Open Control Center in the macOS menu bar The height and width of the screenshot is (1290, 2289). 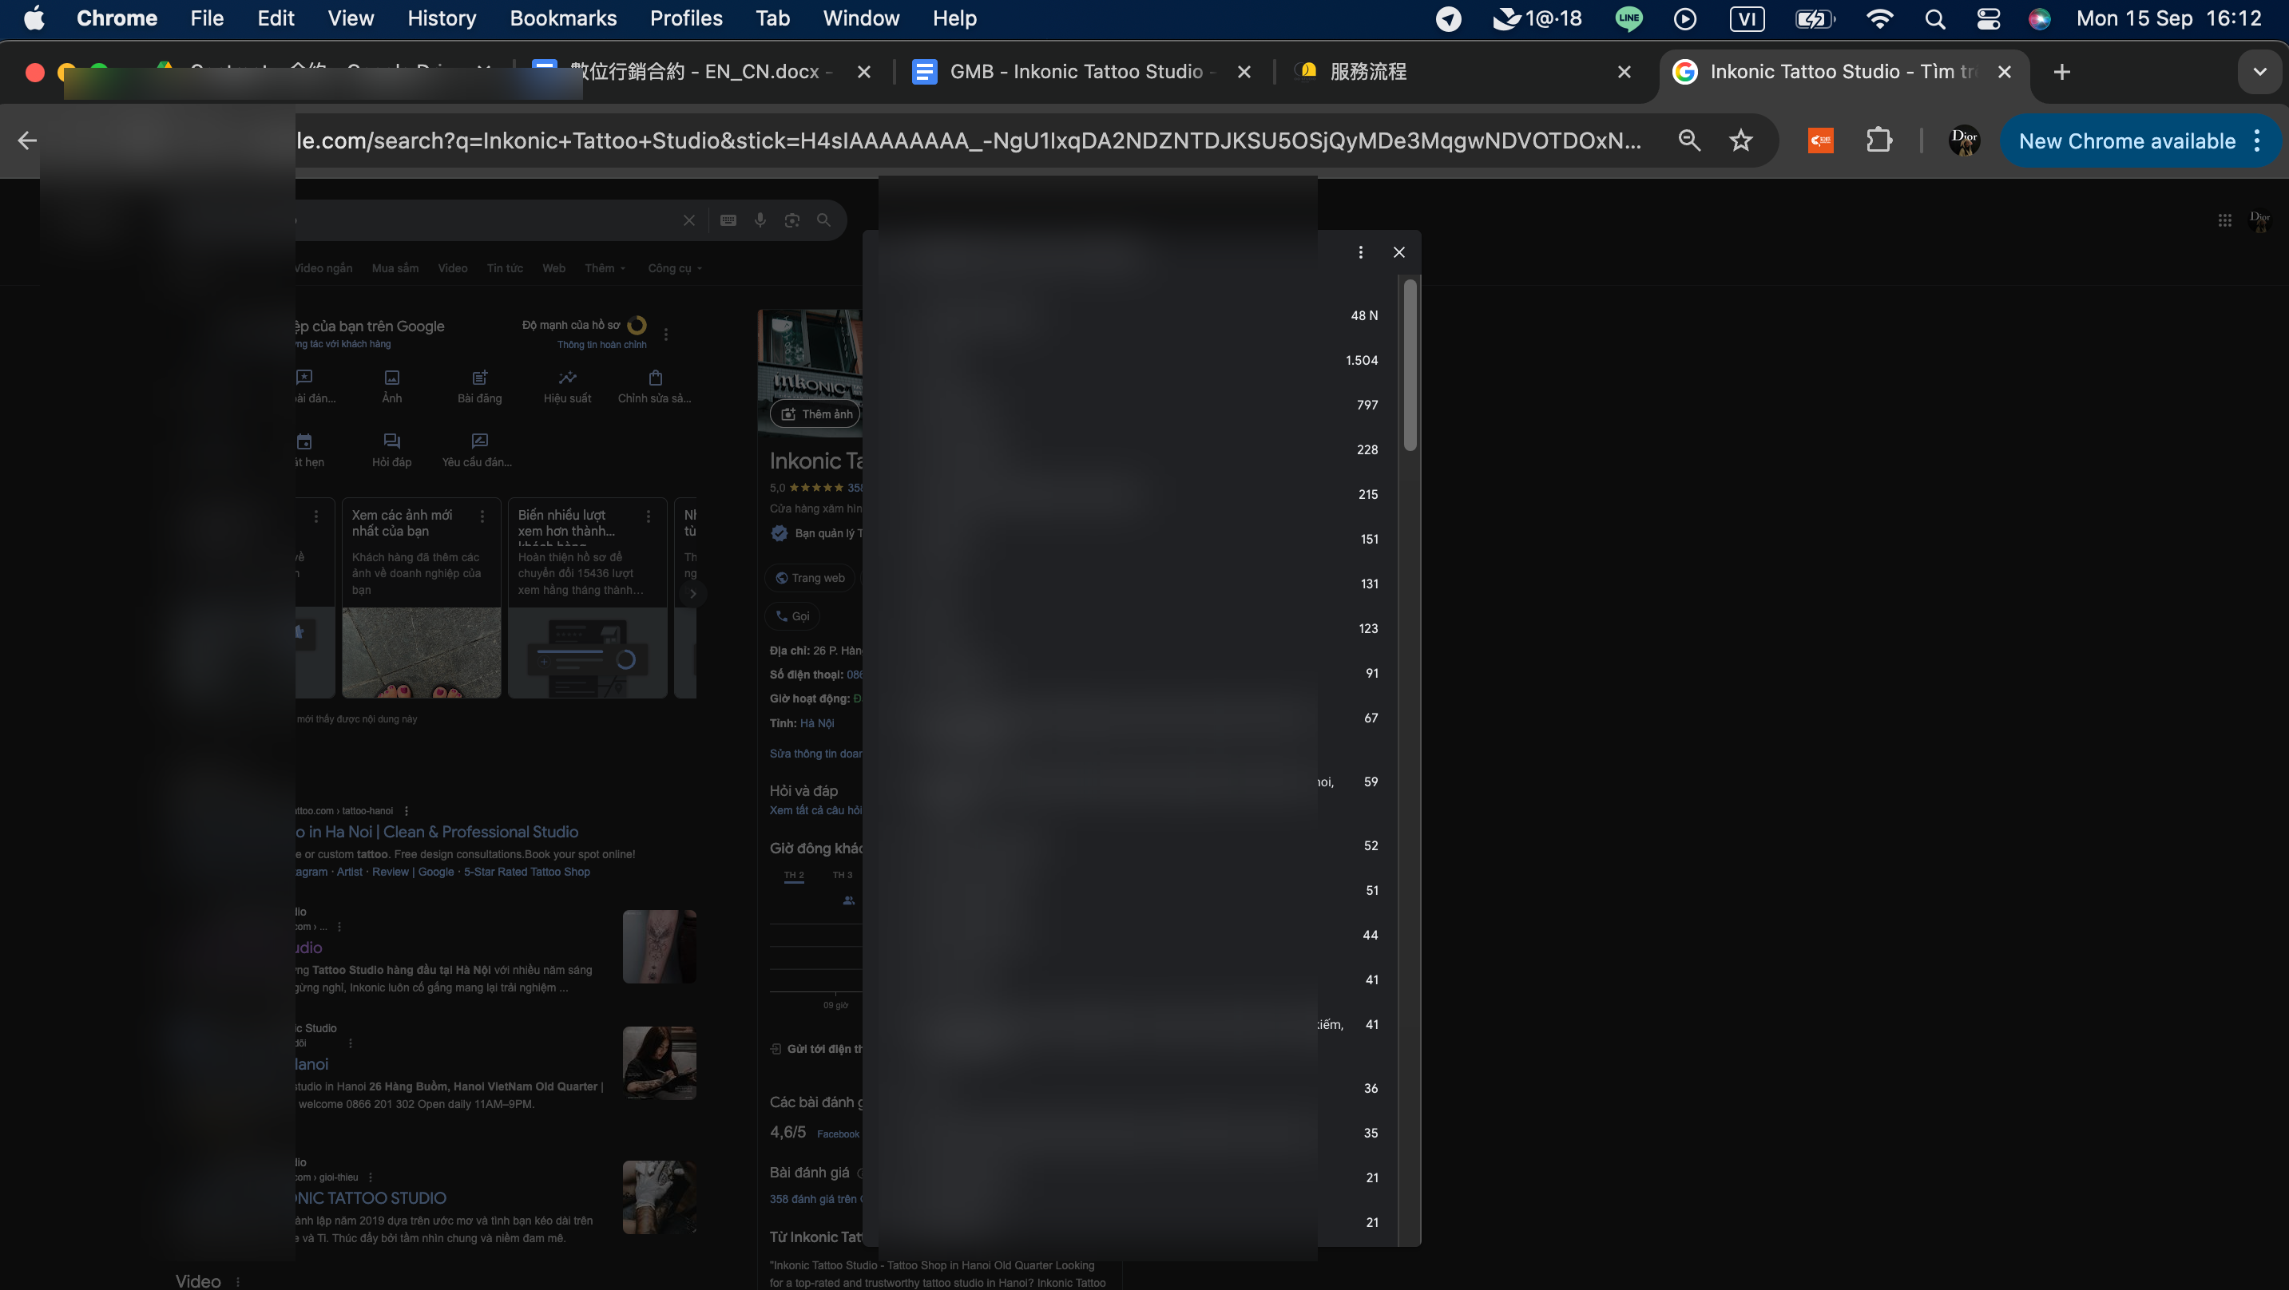(x=1989, y=18)
